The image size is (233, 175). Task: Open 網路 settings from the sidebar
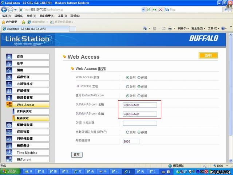(28, 70)
